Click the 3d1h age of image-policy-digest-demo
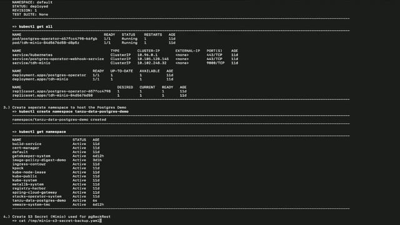This screenshot has height=225, width=400. click(x=97, y=160)
